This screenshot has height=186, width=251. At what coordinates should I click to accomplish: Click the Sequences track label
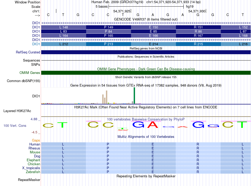click(x=31, y=61)
